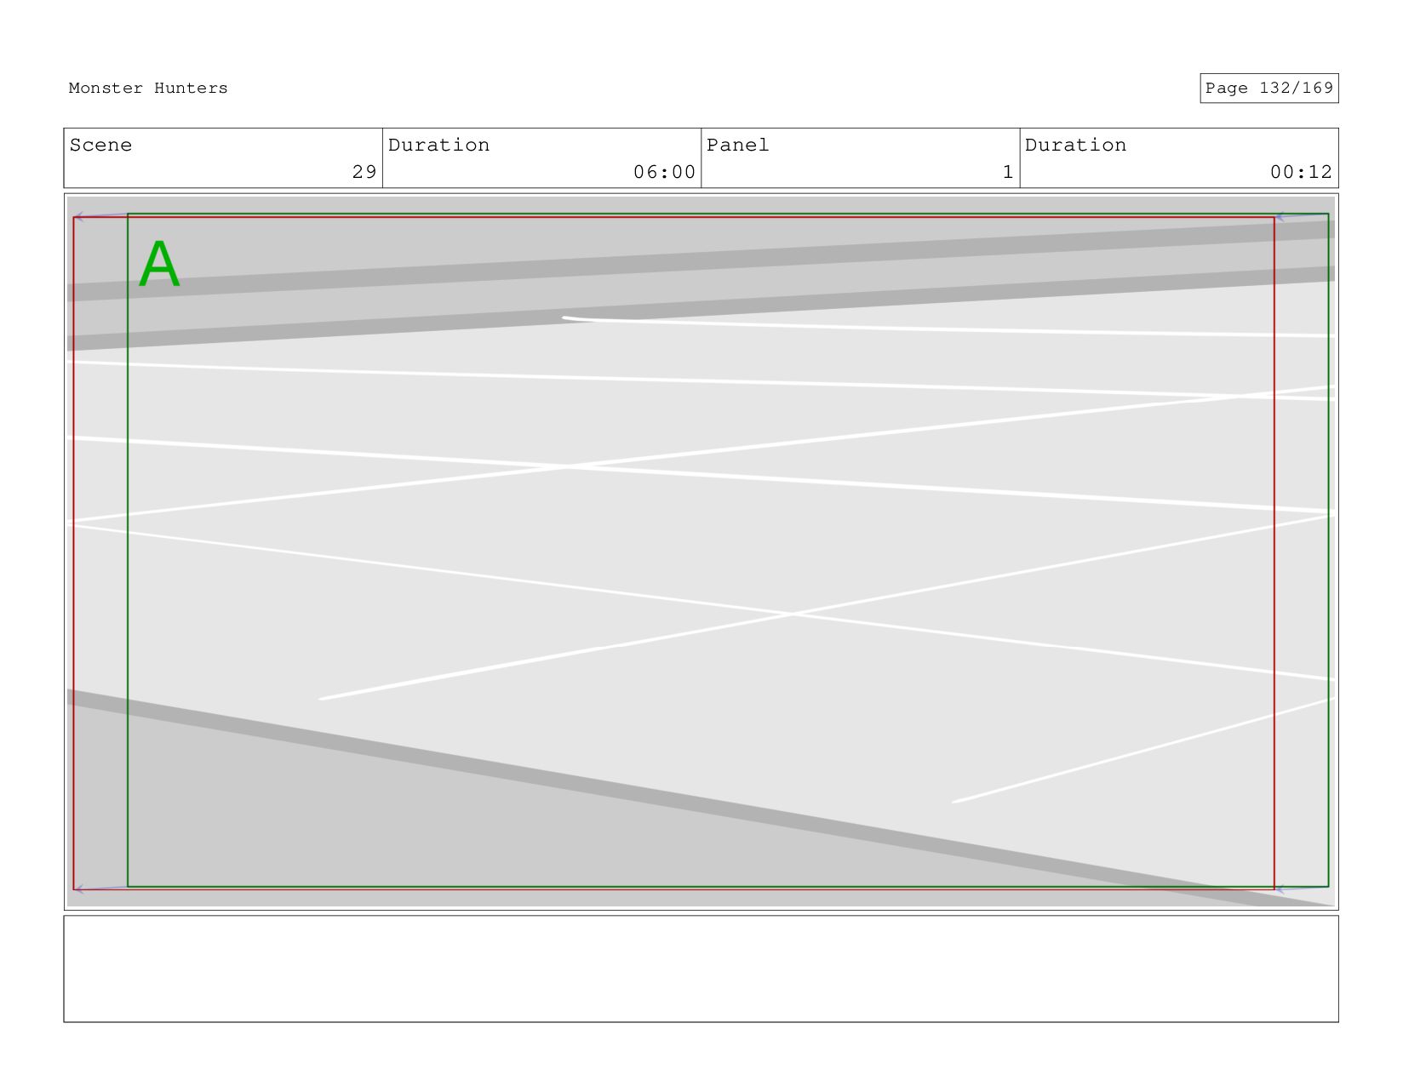Screen dimensions: 1403x1086
Task: Click the scene number value "29"
Action: 364,172
